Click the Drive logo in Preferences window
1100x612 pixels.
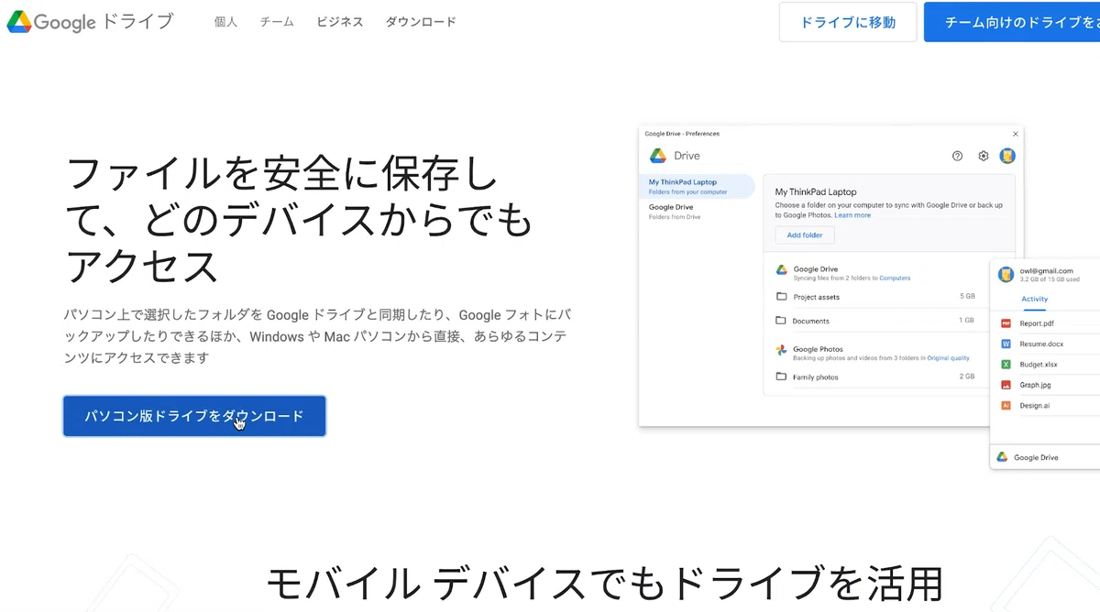658,156
